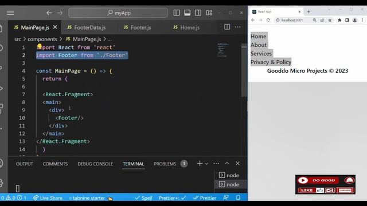Click the myApp command center search box
Screen dimensions: 367x206
click(118, 13)
